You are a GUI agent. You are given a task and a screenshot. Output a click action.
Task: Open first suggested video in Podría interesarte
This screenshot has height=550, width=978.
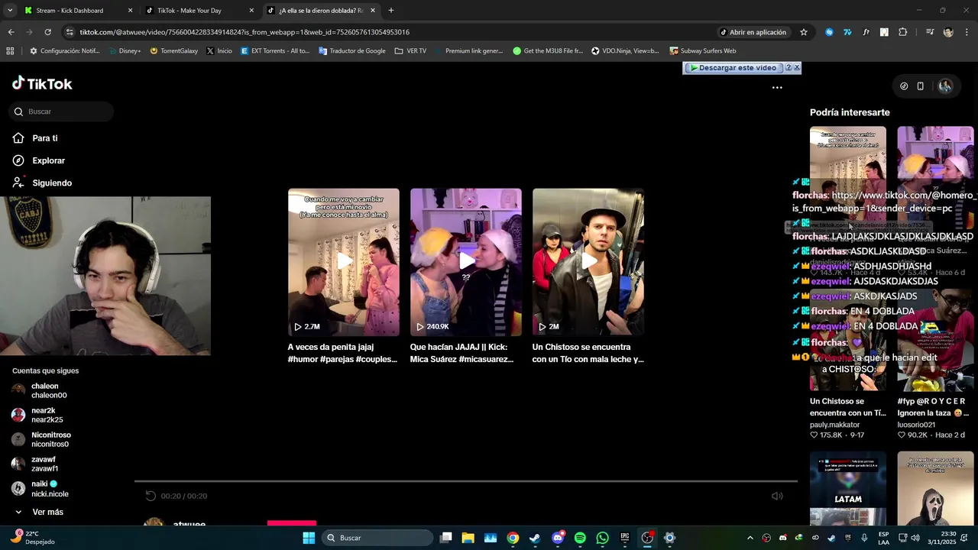click(x=848, y=177)
